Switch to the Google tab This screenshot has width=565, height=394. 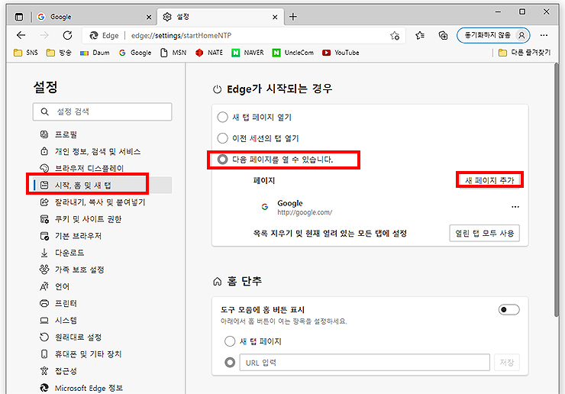(94, 17)
